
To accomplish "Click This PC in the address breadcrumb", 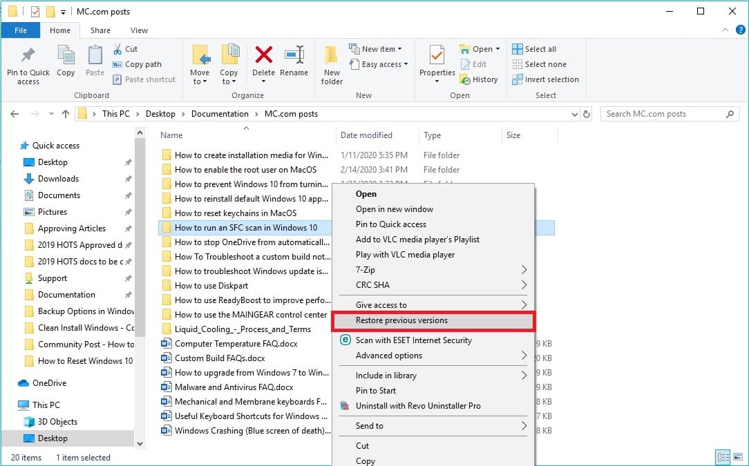I will click(x=115, y=114).
